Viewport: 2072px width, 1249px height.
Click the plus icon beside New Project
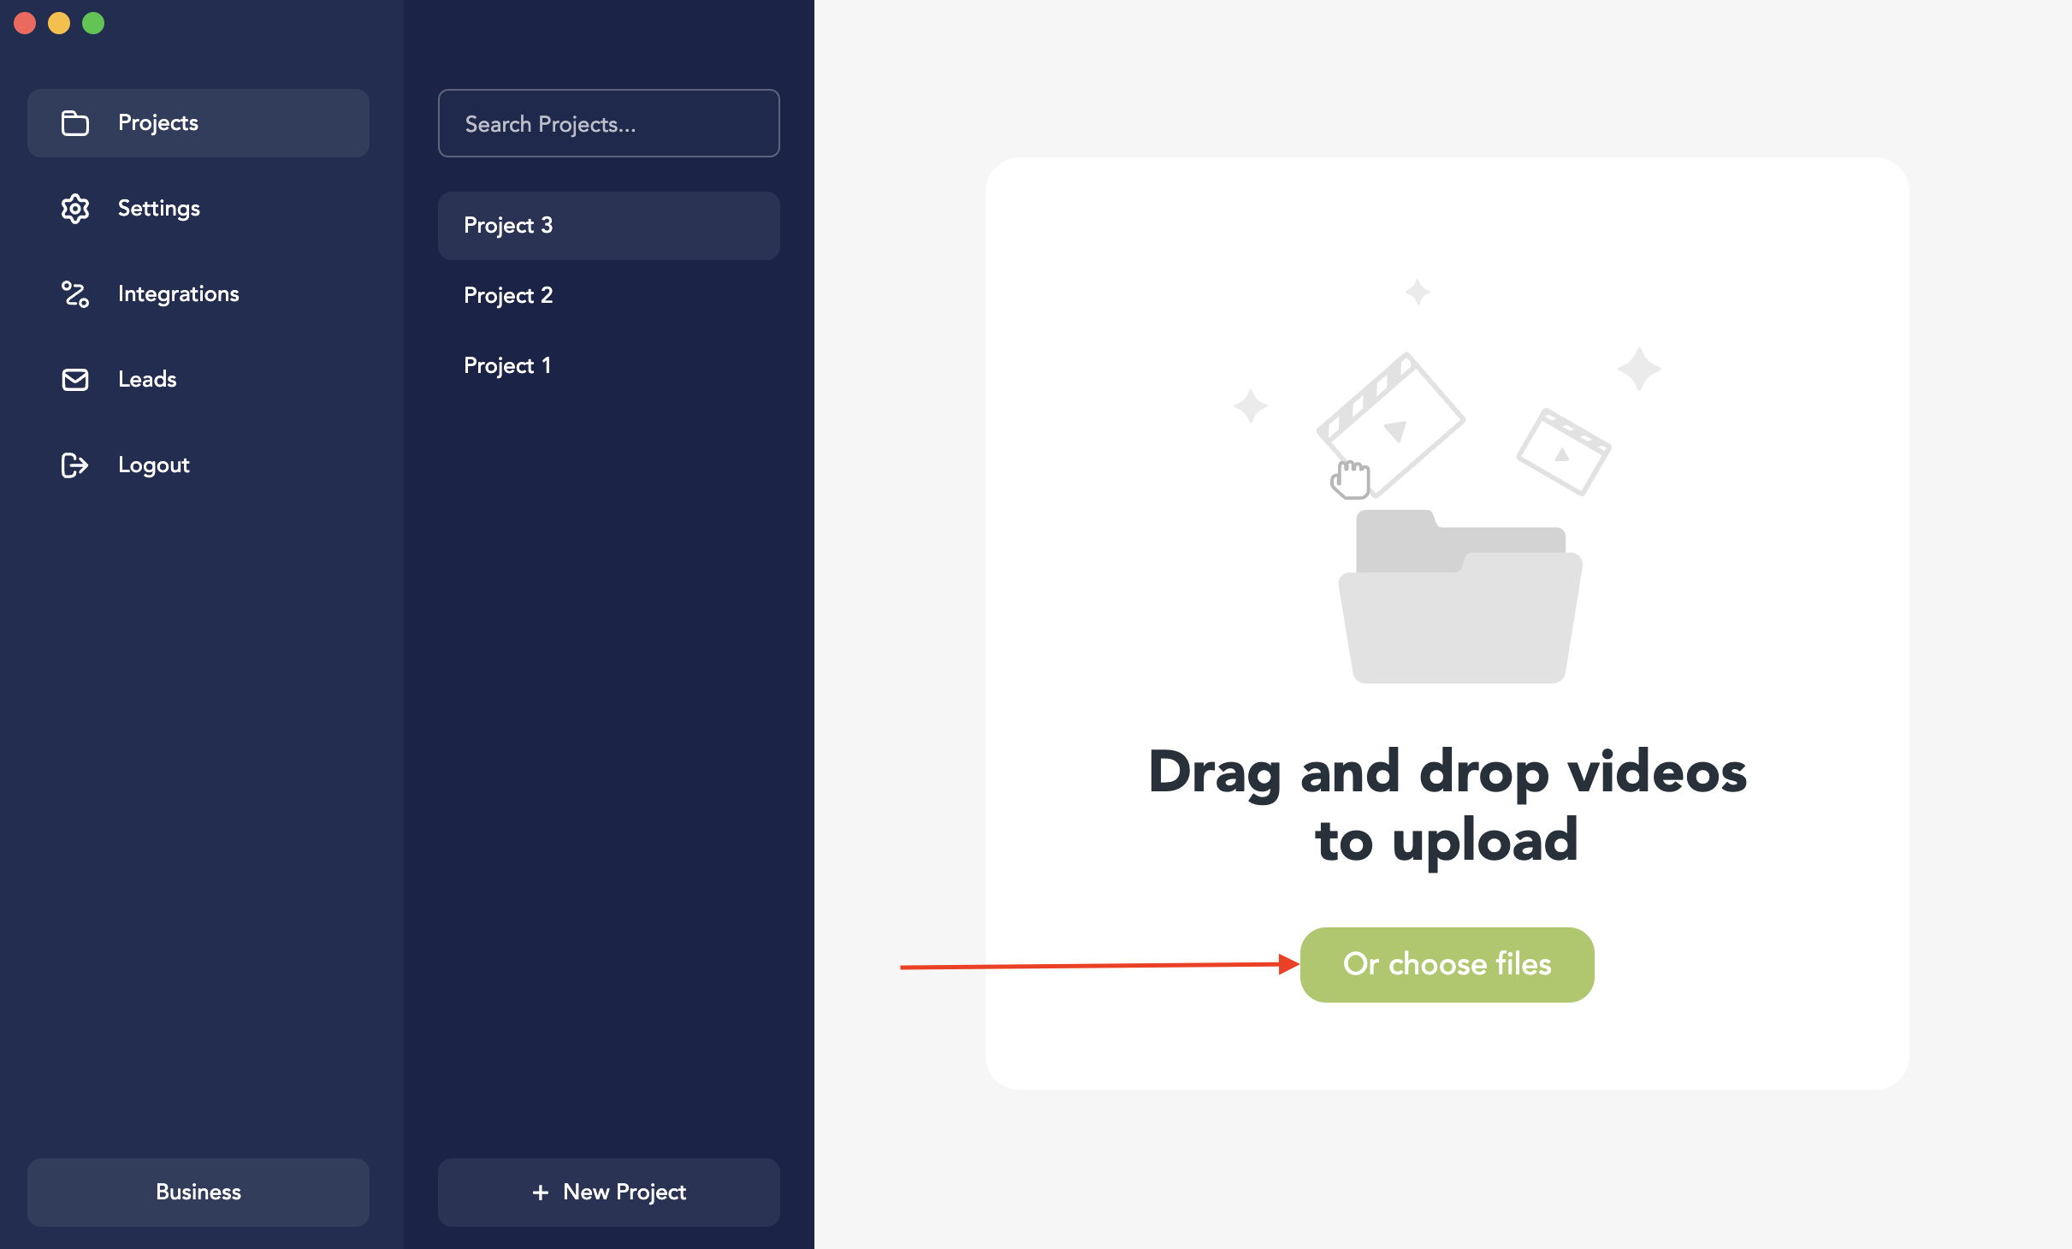541,1193
